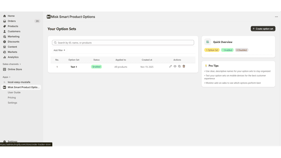Click the magnifier icon in search box
This screenshot has height=158, width=281.
tap(55, 43)
